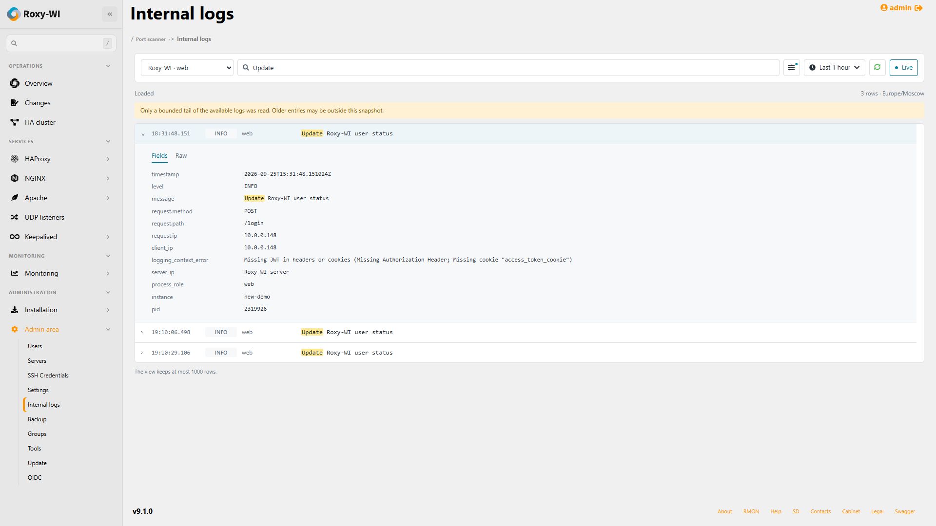Viewport: 936px width, 526px height.
Task: Expand the NGINX submenu arrow
Action: click(x=108, y=178)
